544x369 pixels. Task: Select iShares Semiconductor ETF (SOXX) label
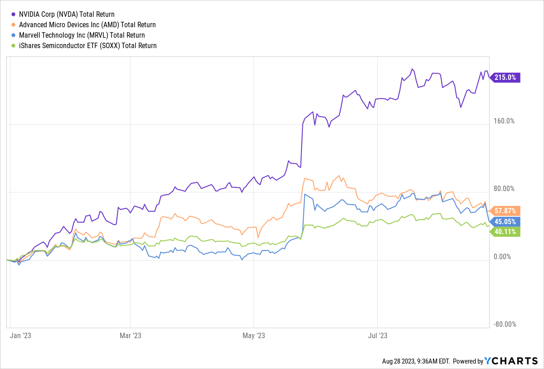(87, 45)
